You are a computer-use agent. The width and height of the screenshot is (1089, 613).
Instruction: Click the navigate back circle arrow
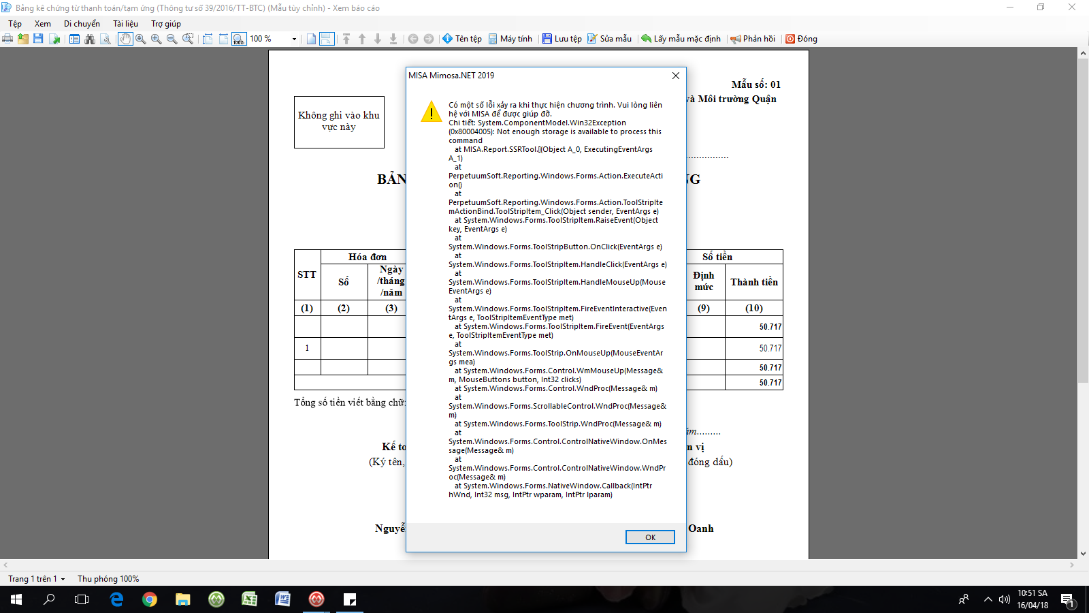(x=413, y=39)
